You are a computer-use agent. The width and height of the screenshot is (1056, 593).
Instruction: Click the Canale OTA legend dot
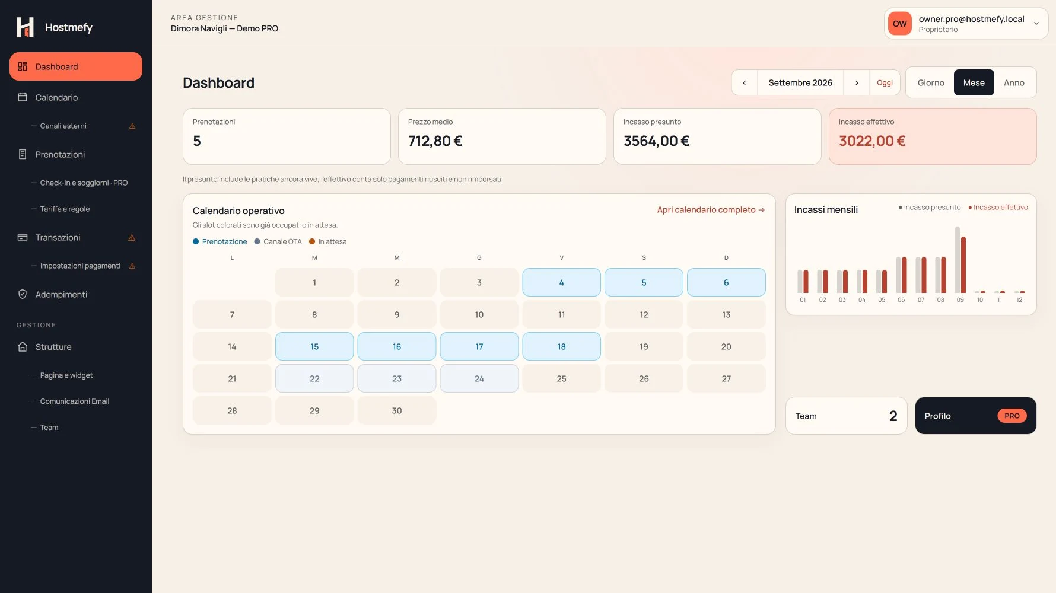(x=257, y=241)
